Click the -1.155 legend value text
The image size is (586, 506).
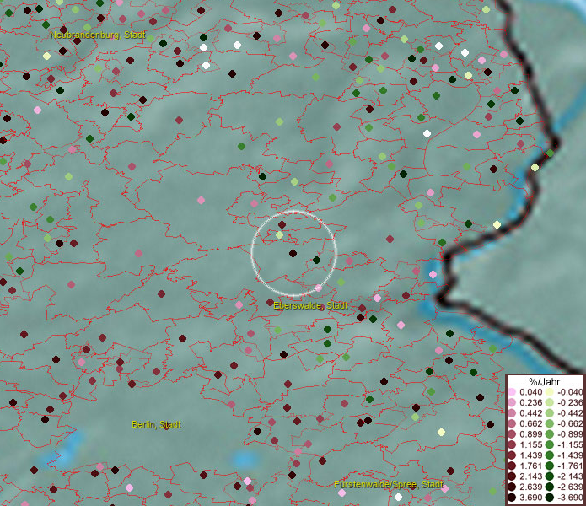click(570, 444)
